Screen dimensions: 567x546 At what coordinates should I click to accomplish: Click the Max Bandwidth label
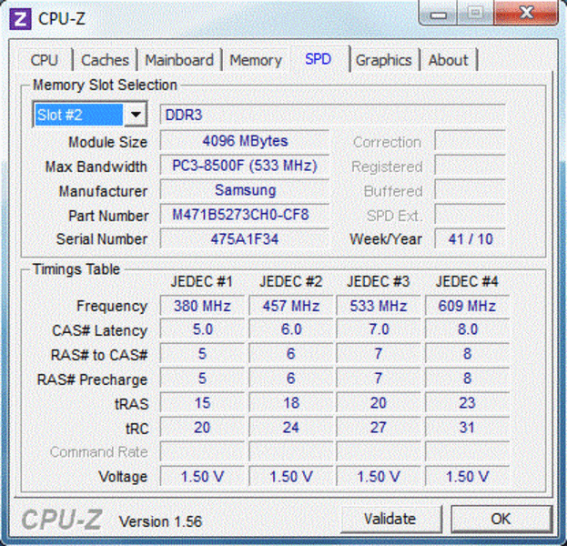pos(96,167)
